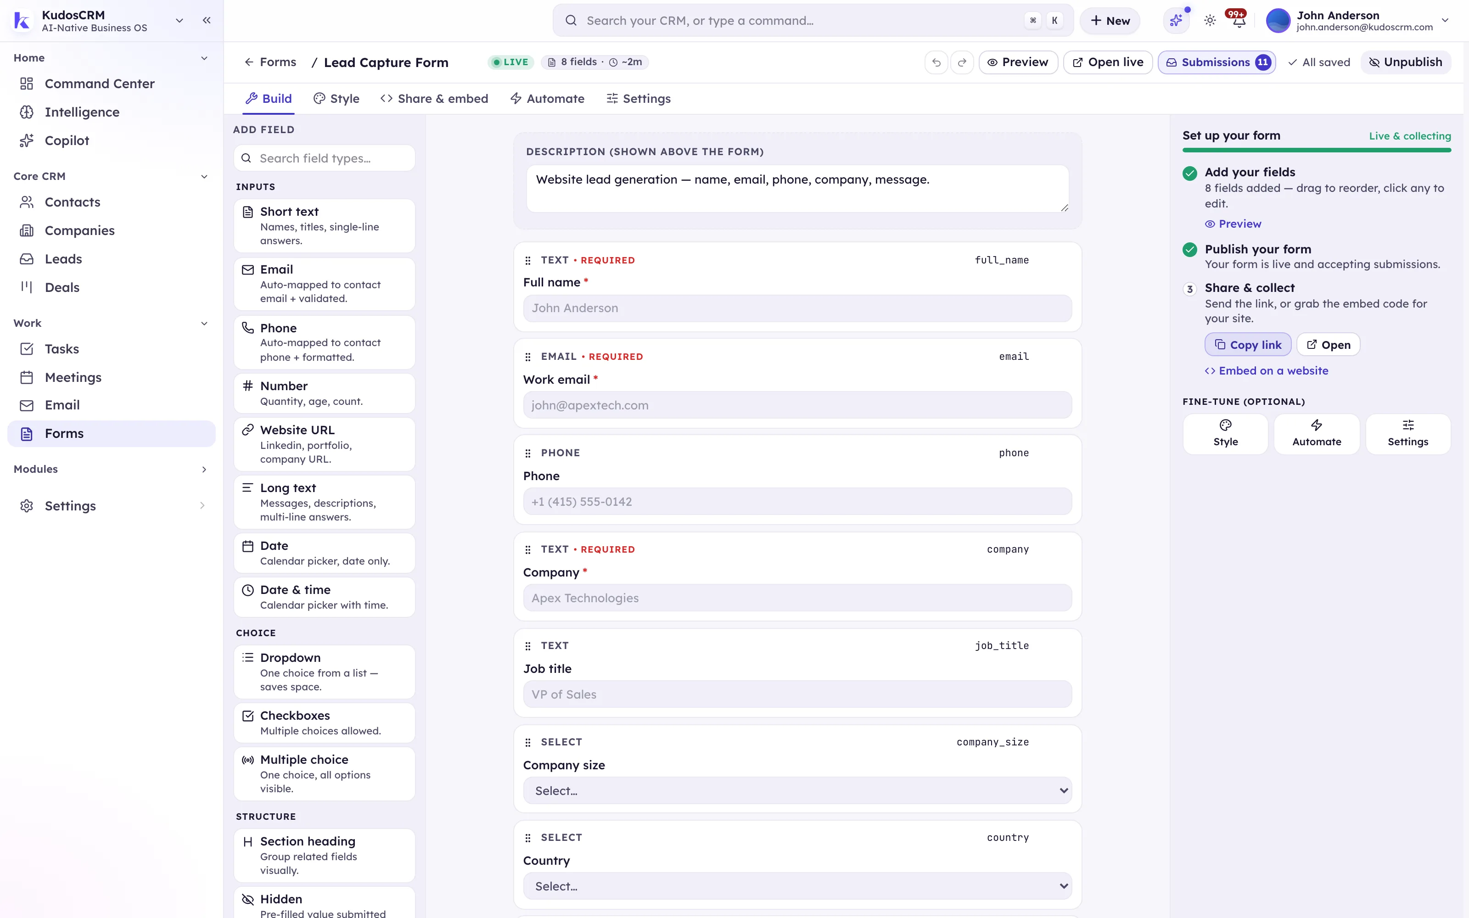The image size is (1469, 918).
Task: Open the Company size select dropdown
Action: pos(797,790)
